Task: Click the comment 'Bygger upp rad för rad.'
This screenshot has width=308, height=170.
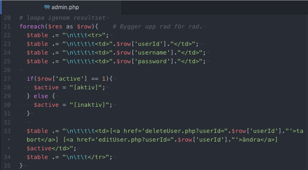Action: (x=161, y=27)
